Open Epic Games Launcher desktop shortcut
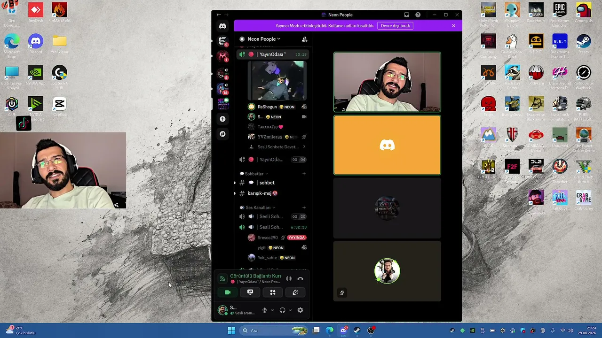Viewport: 602px width, 338px height. tap(560, 15)
